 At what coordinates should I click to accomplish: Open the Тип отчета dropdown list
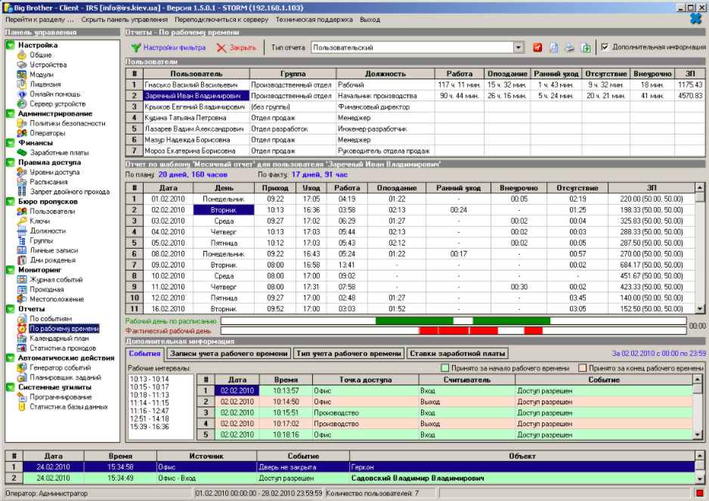click(519, 48)
